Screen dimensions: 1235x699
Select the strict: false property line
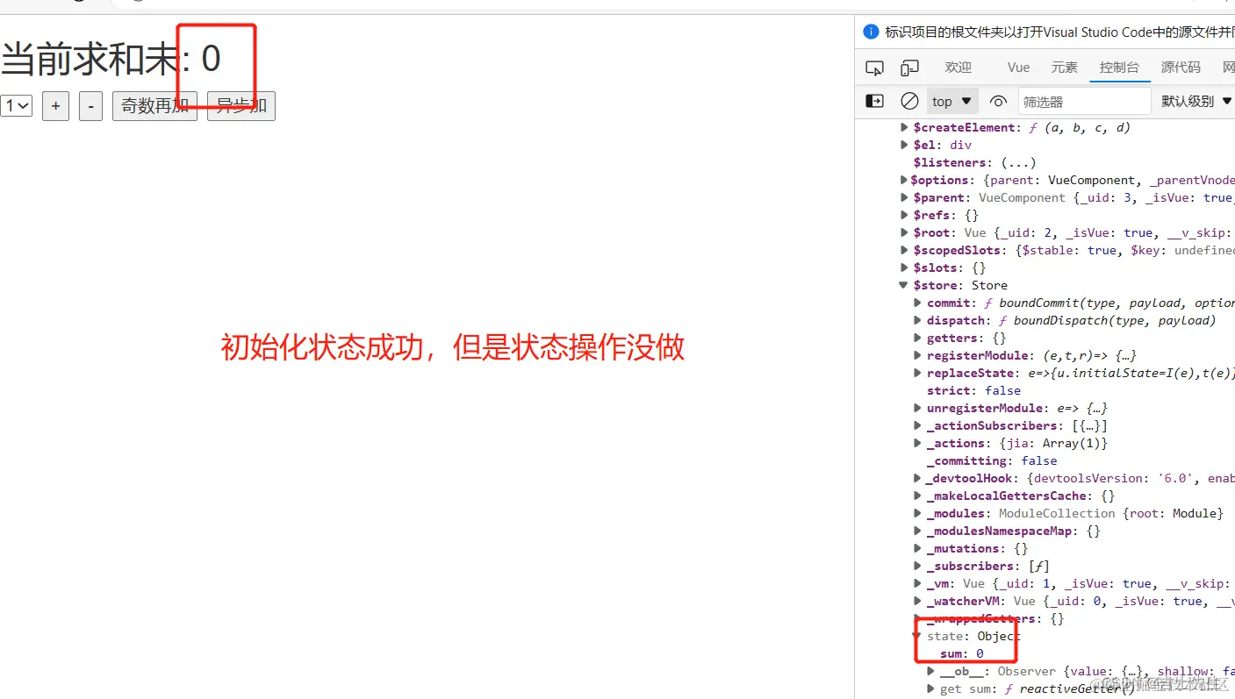point(973,390)
